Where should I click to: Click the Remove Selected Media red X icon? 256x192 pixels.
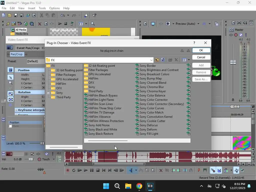[40, 24]
